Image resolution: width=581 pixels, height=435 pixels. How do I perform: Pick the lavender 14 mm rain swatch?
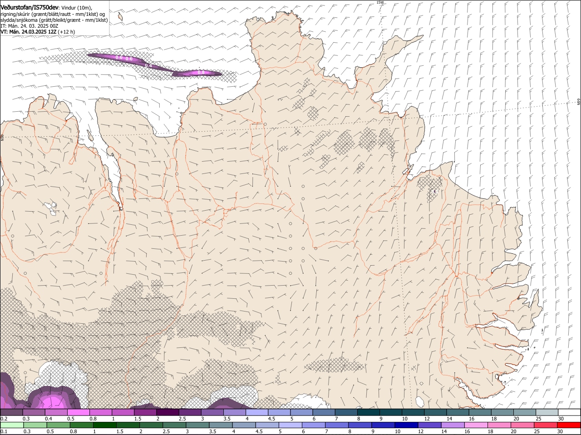coord(453,425)
